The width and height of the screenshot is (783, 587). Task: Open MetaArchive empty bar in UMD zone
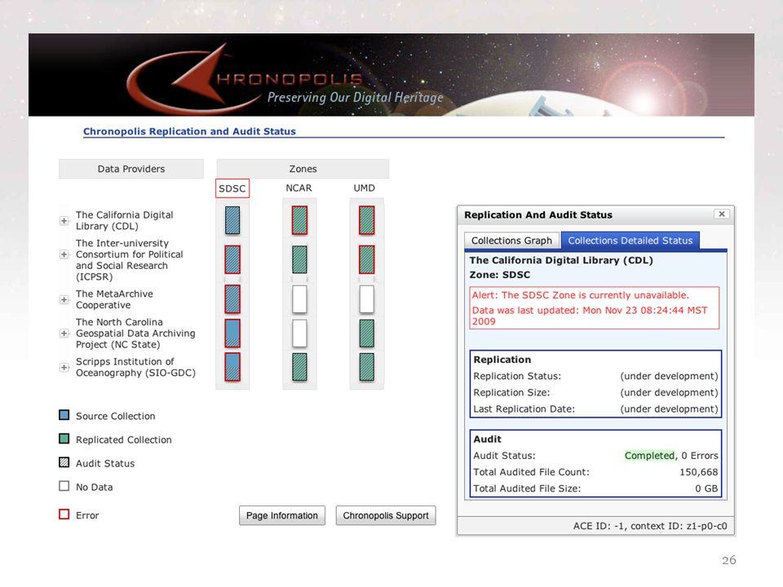[366, 299]
